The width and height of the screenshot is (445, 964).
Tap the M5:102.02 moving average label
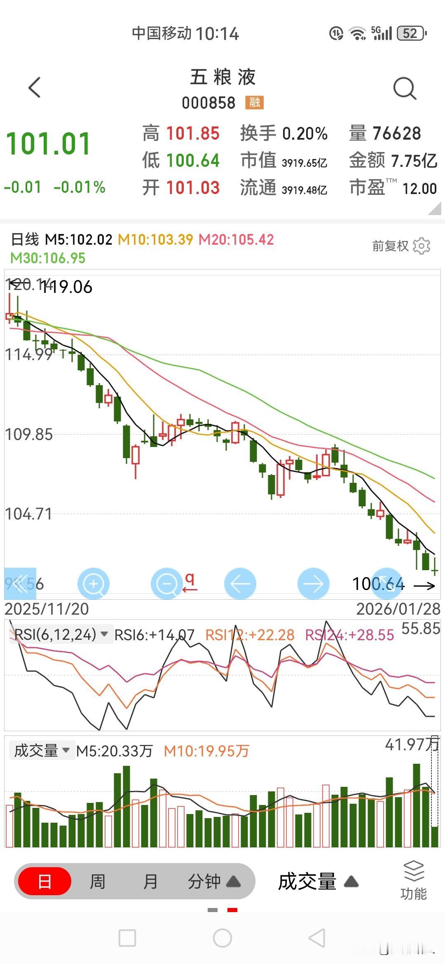point(78,239)
